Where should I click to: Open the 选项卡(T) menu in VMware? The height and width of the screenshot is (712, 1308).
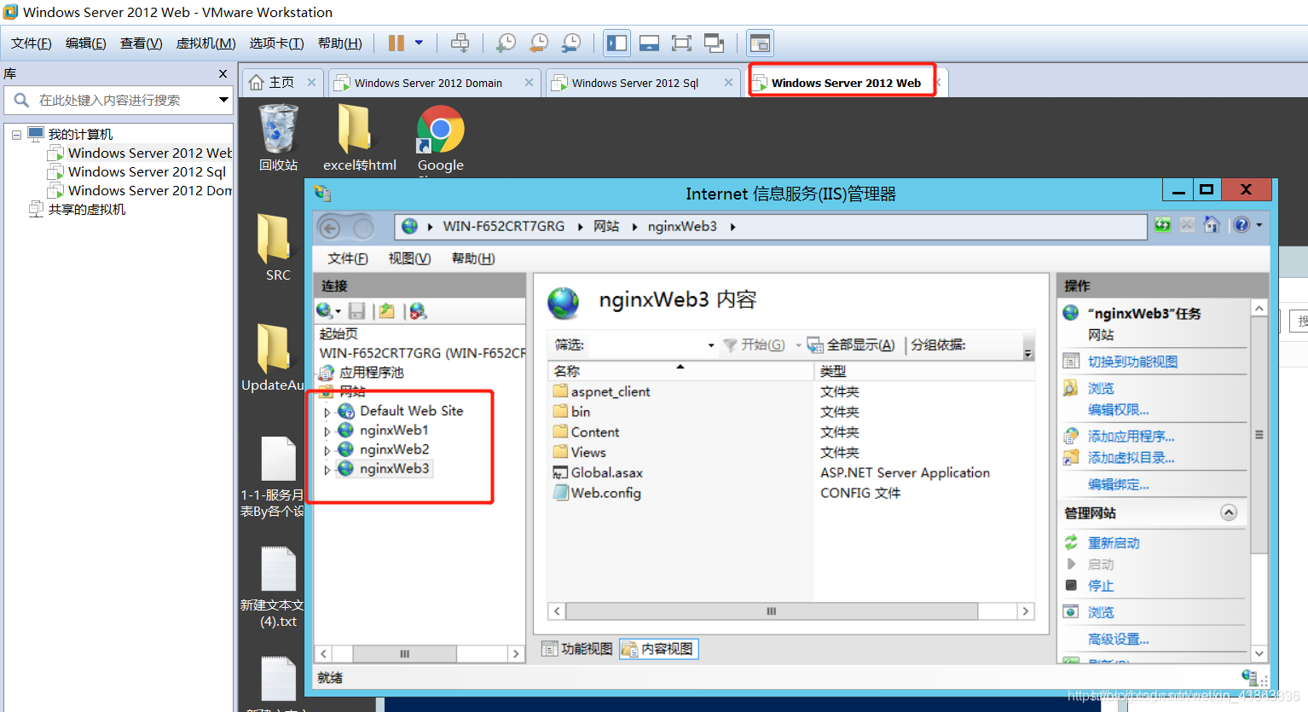(276, 43)
